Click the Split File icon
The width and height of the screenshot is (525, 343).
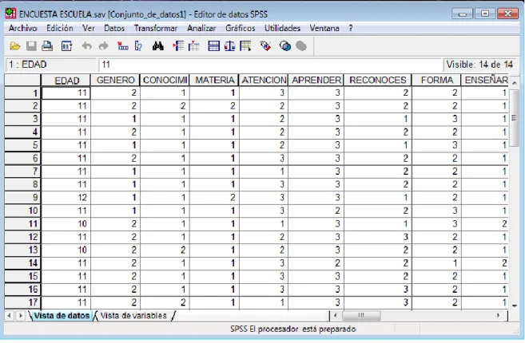pyautogui.click(x=213, y=46)
